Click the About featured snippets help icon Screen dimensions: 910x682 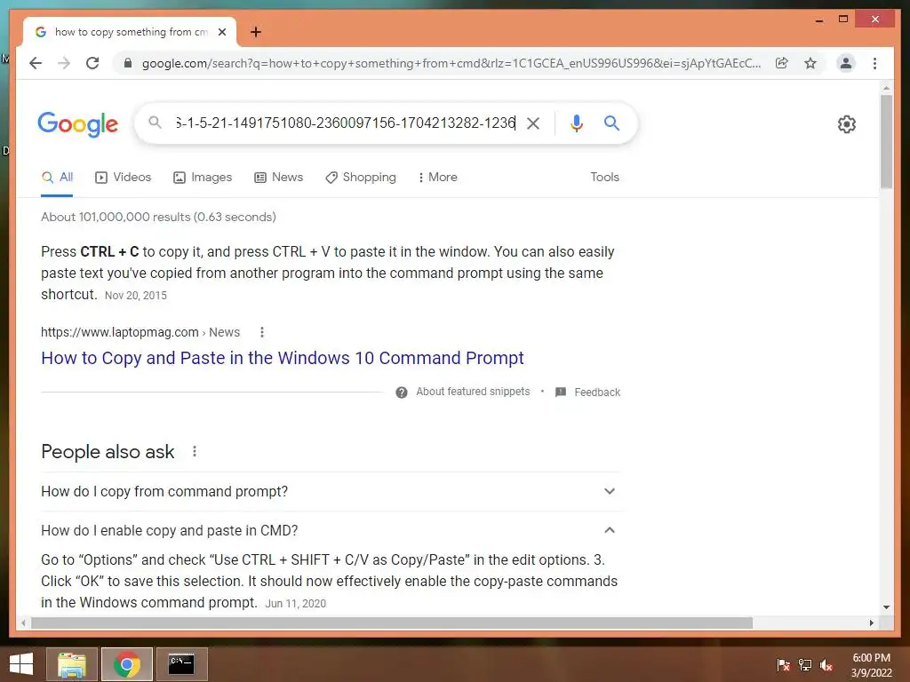(x=401, y=393)
